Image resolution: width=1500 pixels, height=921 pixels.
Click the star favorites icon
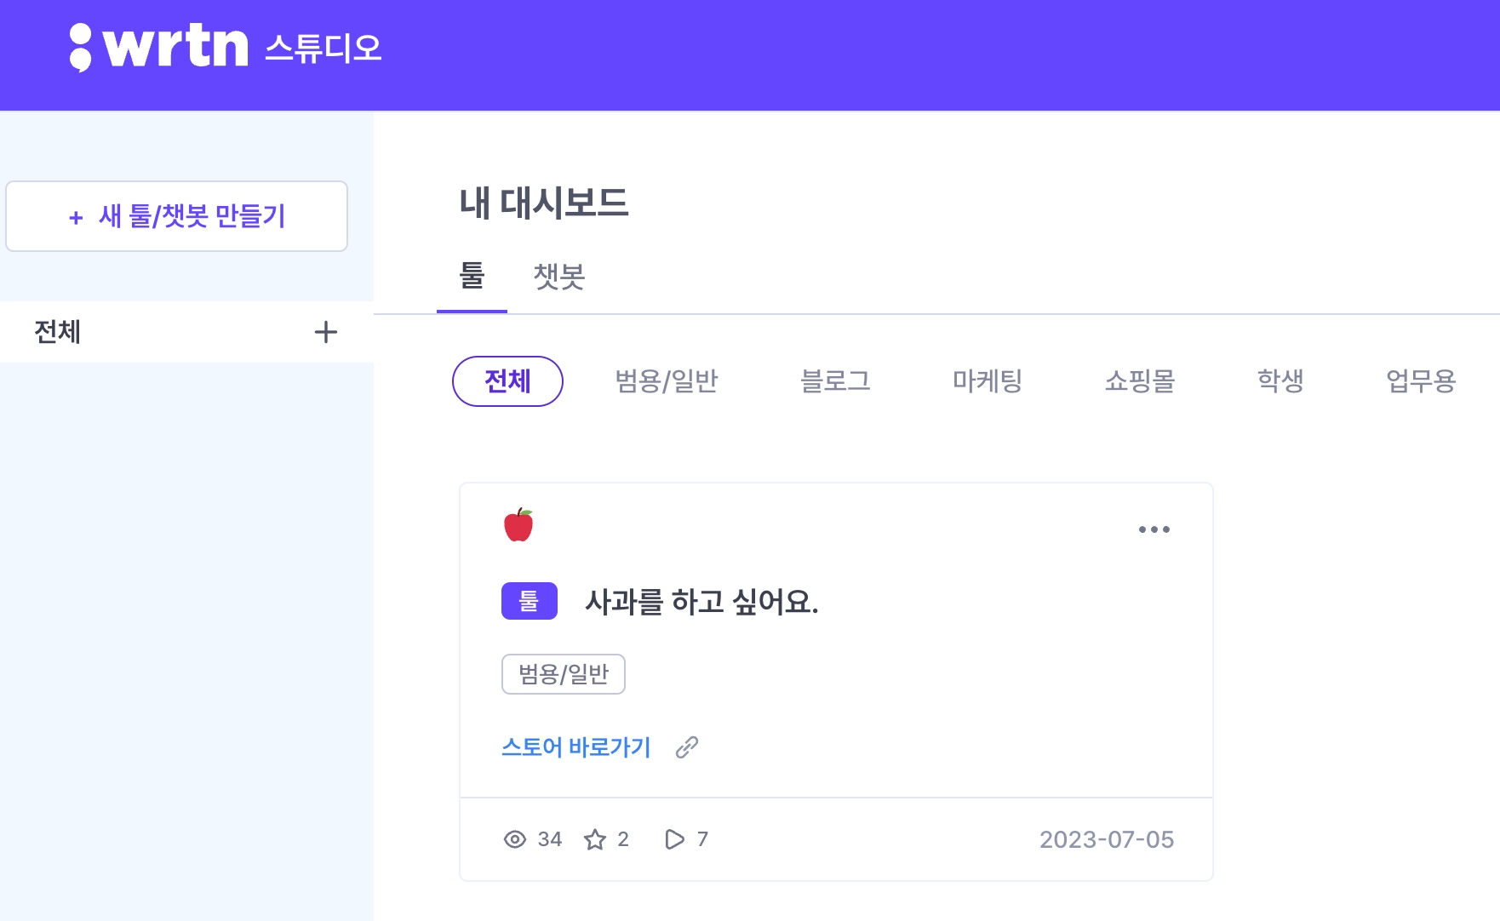click(595, 839)
